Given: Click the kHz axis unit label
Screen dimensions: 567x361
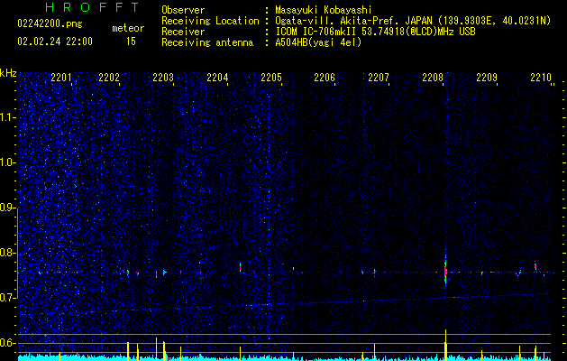Looking at the screenshot, I should pyautogui.click(x=8, y=73).
